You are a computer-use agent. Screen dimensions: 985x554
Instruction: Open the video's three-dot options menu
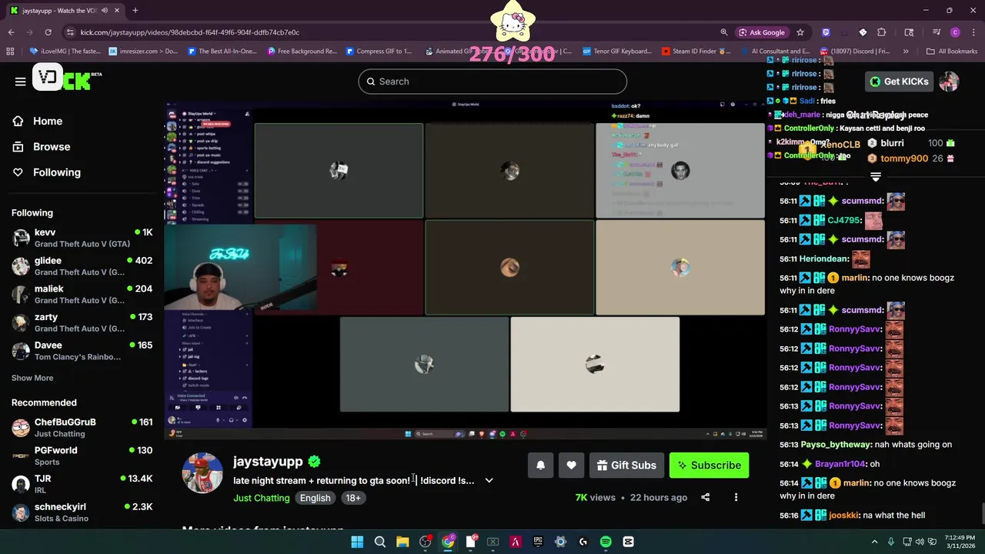tap(736, 498)
